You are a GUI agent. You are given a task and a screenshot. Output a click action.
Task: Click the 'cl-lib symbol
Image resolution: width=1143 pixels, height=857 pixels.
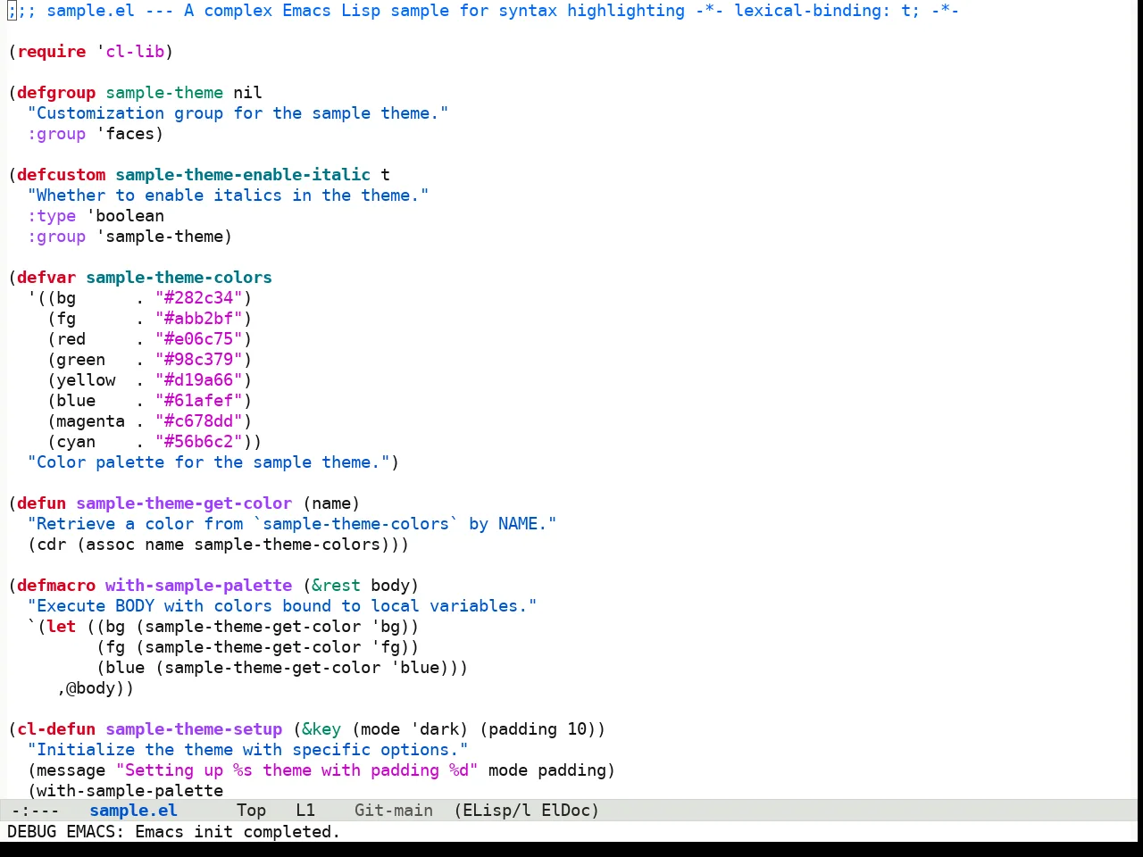tap(130, 51)
